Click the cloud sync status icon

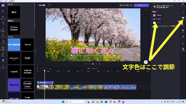coord(49,5)
